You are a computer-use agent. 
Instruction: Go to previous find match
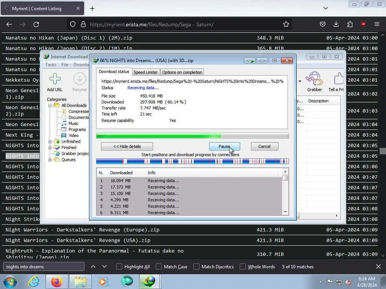point(93,266)
